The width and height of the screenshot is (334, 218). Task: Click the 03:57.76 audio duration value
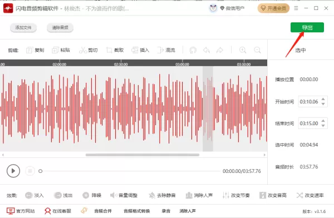309,167
